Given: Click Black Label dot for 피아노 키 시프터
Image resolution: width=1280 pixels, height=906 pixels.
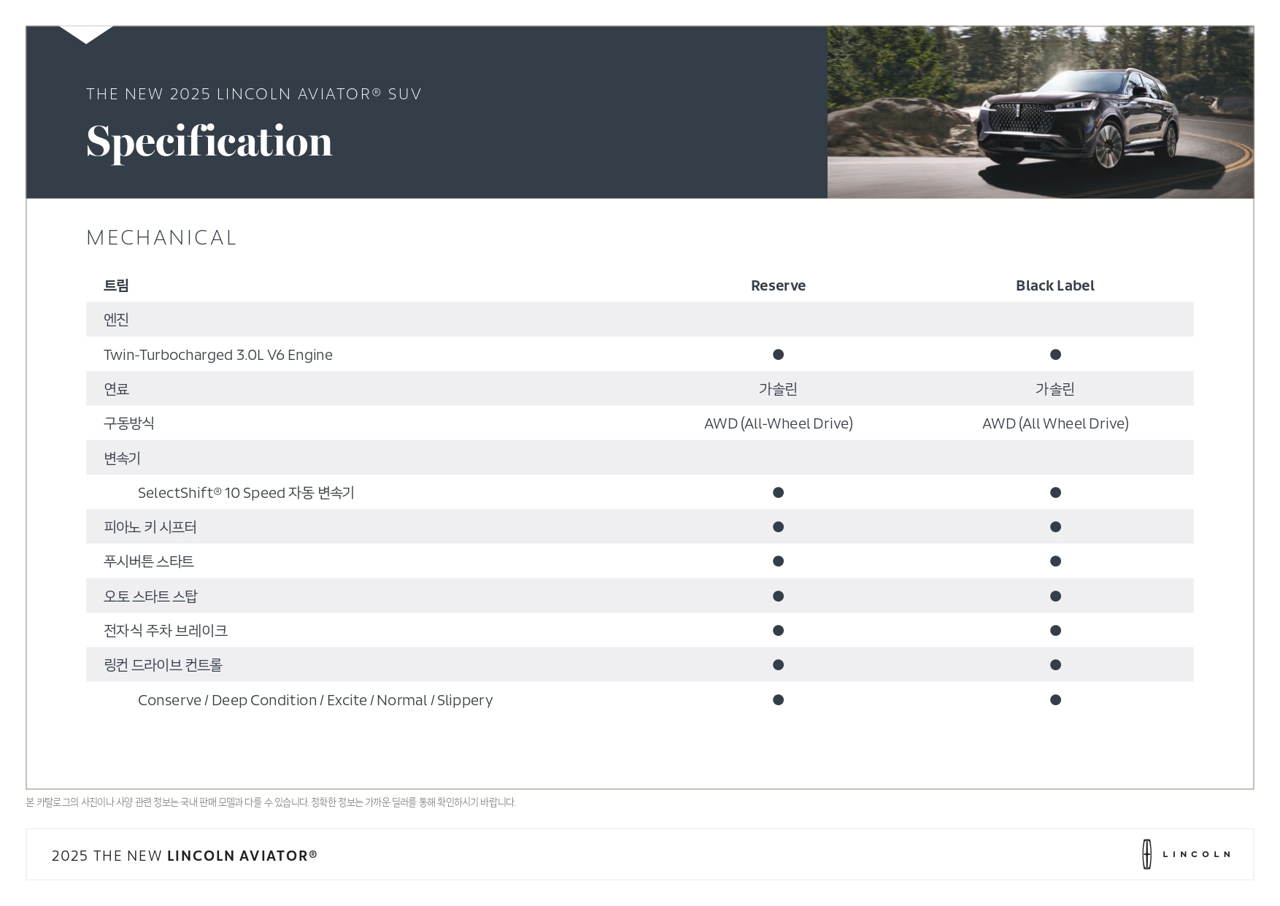Looking at the screenshot, I should point(1055,527).
